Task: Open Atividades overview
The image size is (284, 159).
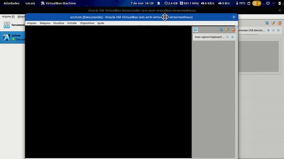Action: (x=12, y=3)
